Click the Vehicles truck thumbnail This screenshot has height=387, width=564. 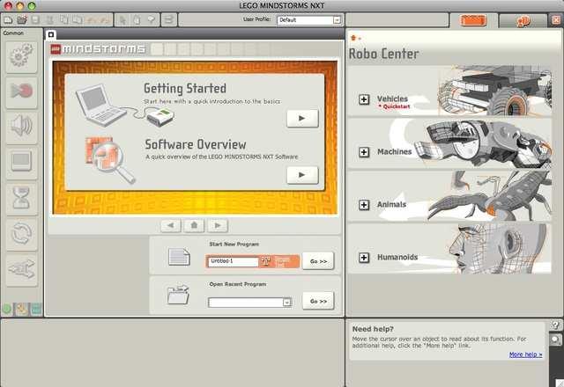pyautogui.click(x=494, y=91)
